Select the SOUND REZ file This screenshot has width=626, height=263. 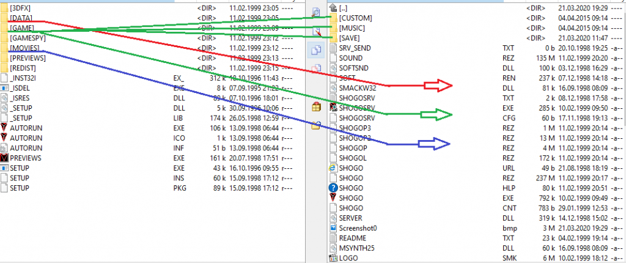[x=477, y=58]
